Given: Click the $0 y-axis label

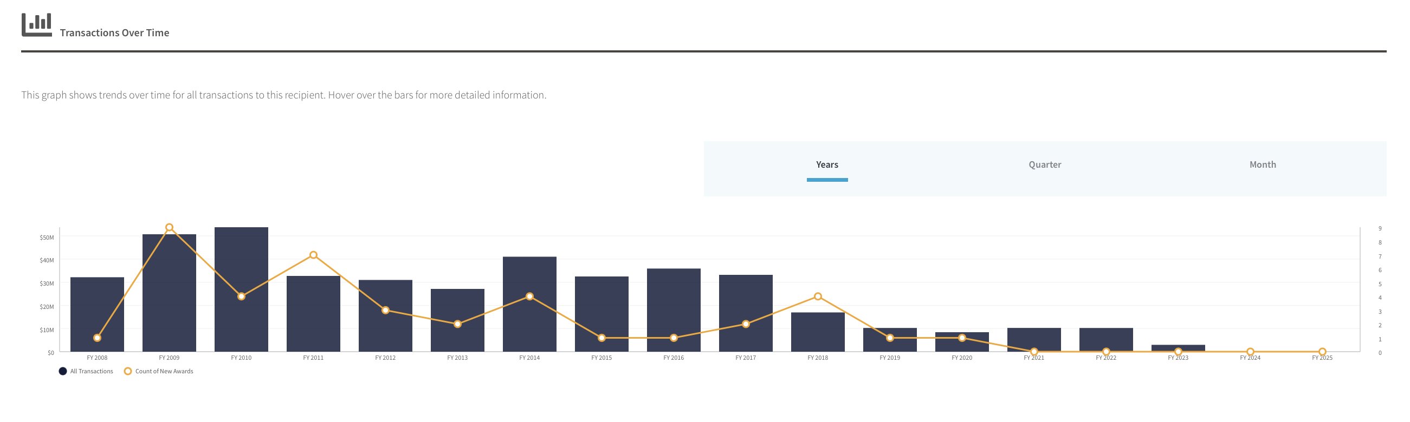Looking at the screenshot, I should click(x=50, y=353).
